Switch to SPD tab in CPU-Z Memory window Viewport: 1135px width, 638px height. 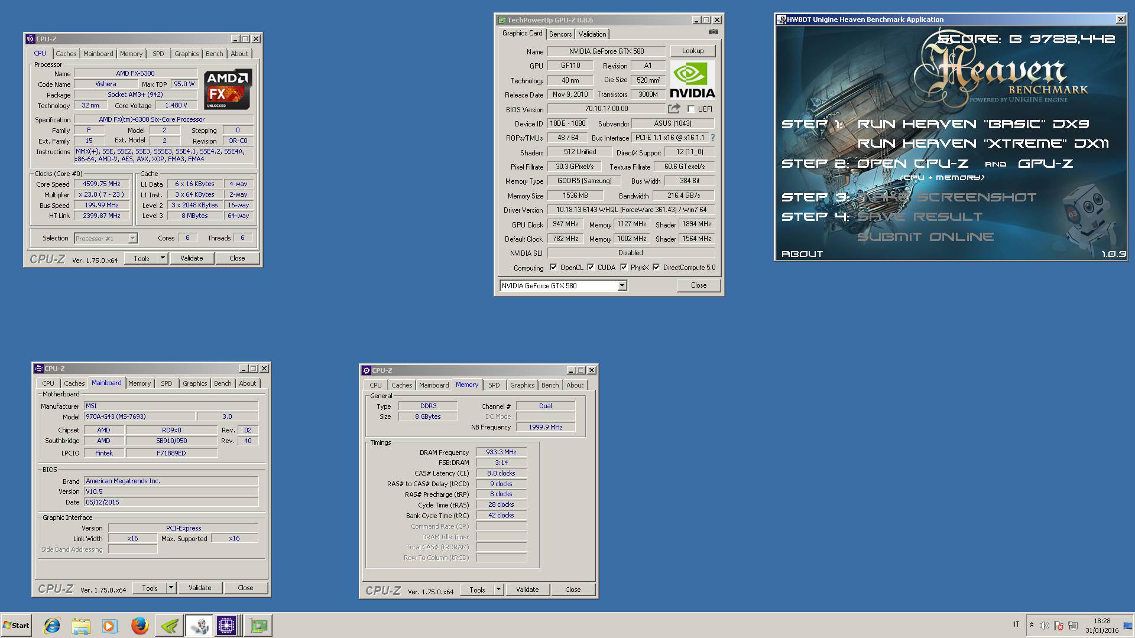tap(494, 385)
